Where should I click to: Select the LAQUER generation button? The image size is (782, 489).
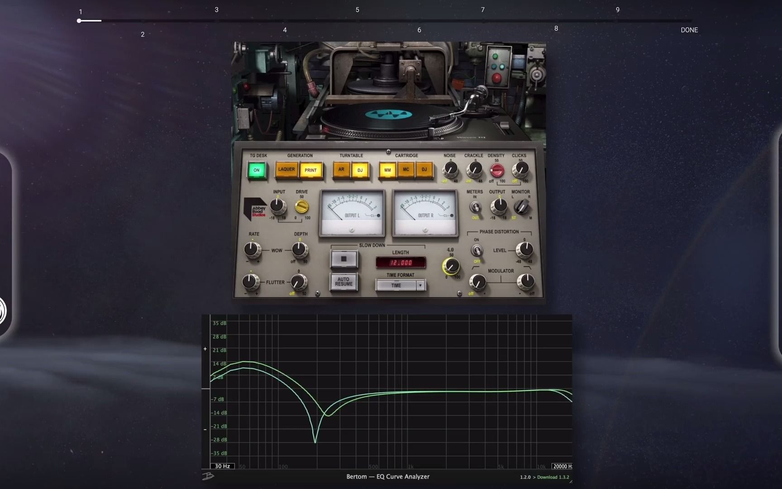pyautogui.click(x=286, y=170)
